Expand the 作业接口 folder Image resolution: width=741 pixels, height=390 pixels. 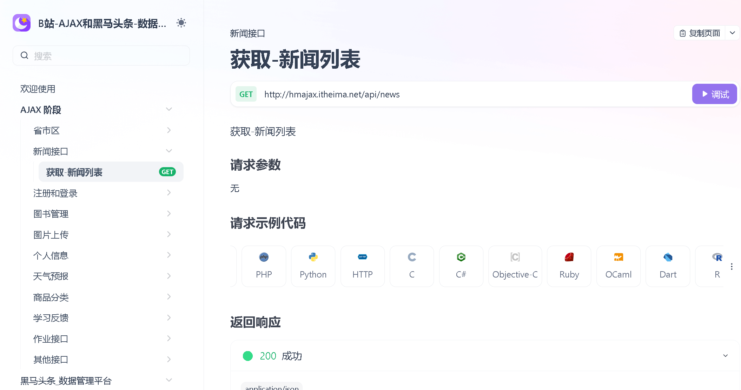tap(169, 338)
